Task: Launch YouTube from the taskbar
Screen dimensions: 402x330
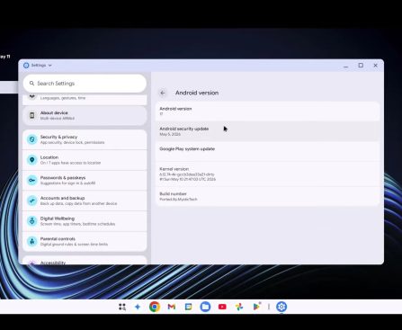Action: [222, 307]
